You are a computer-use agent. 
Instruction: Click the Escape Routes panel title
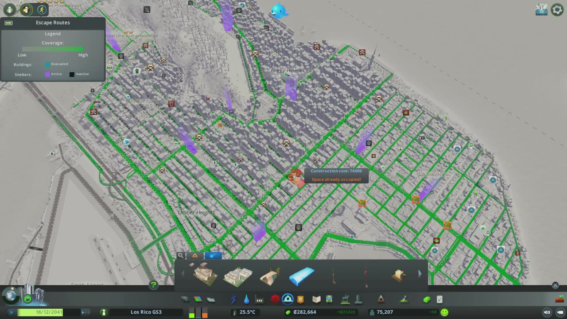click(x=53, y=23)
